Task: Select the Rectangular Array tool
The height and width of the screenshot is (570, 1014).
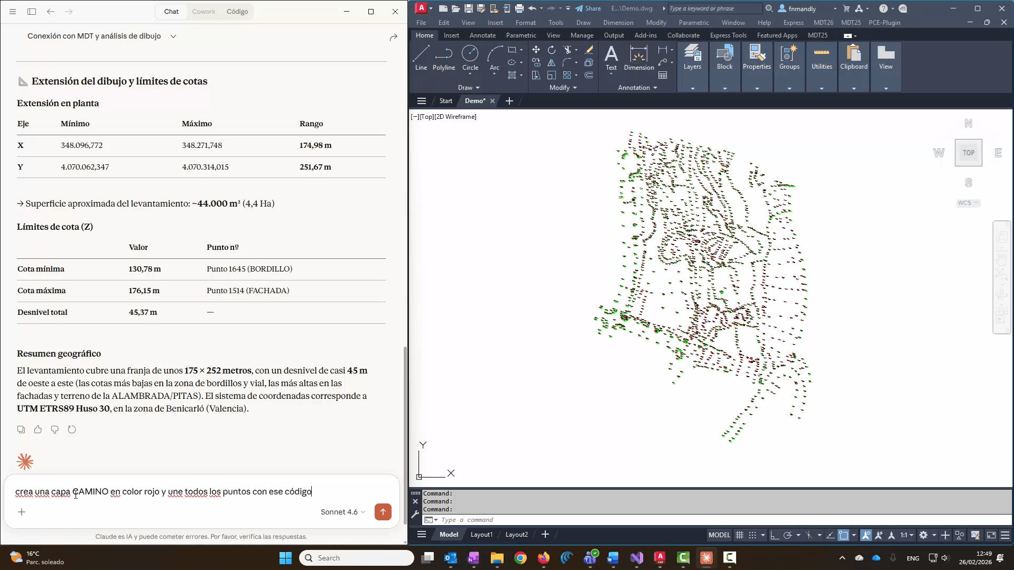Action: point(567,75)
